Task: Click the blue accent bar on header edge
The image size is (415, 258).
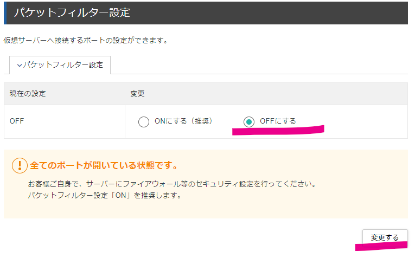Action: point(5,13)
